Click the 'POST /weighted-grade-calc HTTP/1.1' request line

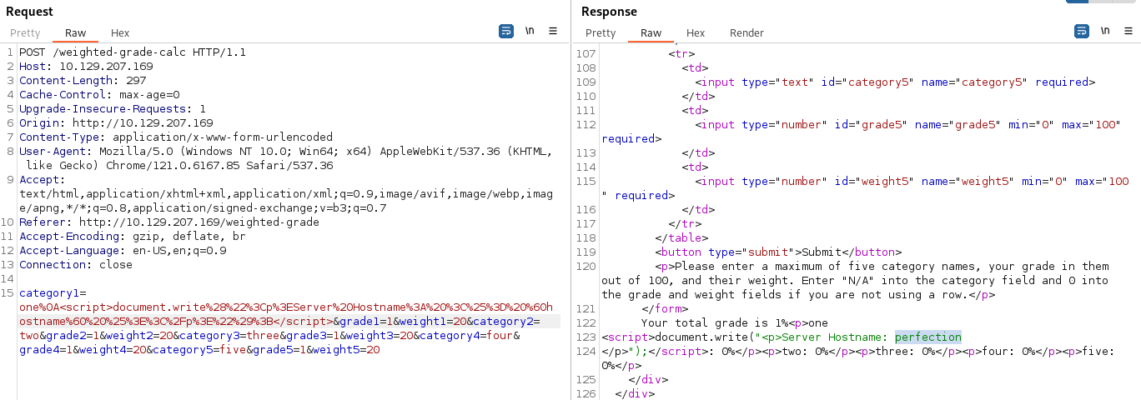coord(133,52)
